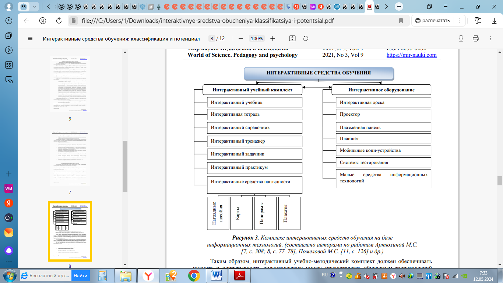503x283 pixels.
Task: Open the Yandex Browser taskbar icon
Action: pos(148,275)
